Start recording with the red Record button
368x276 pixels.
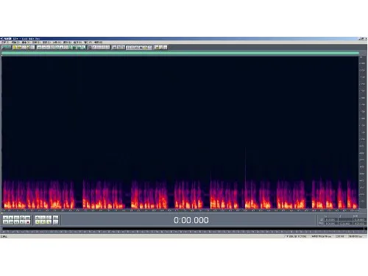pos(28,222)
